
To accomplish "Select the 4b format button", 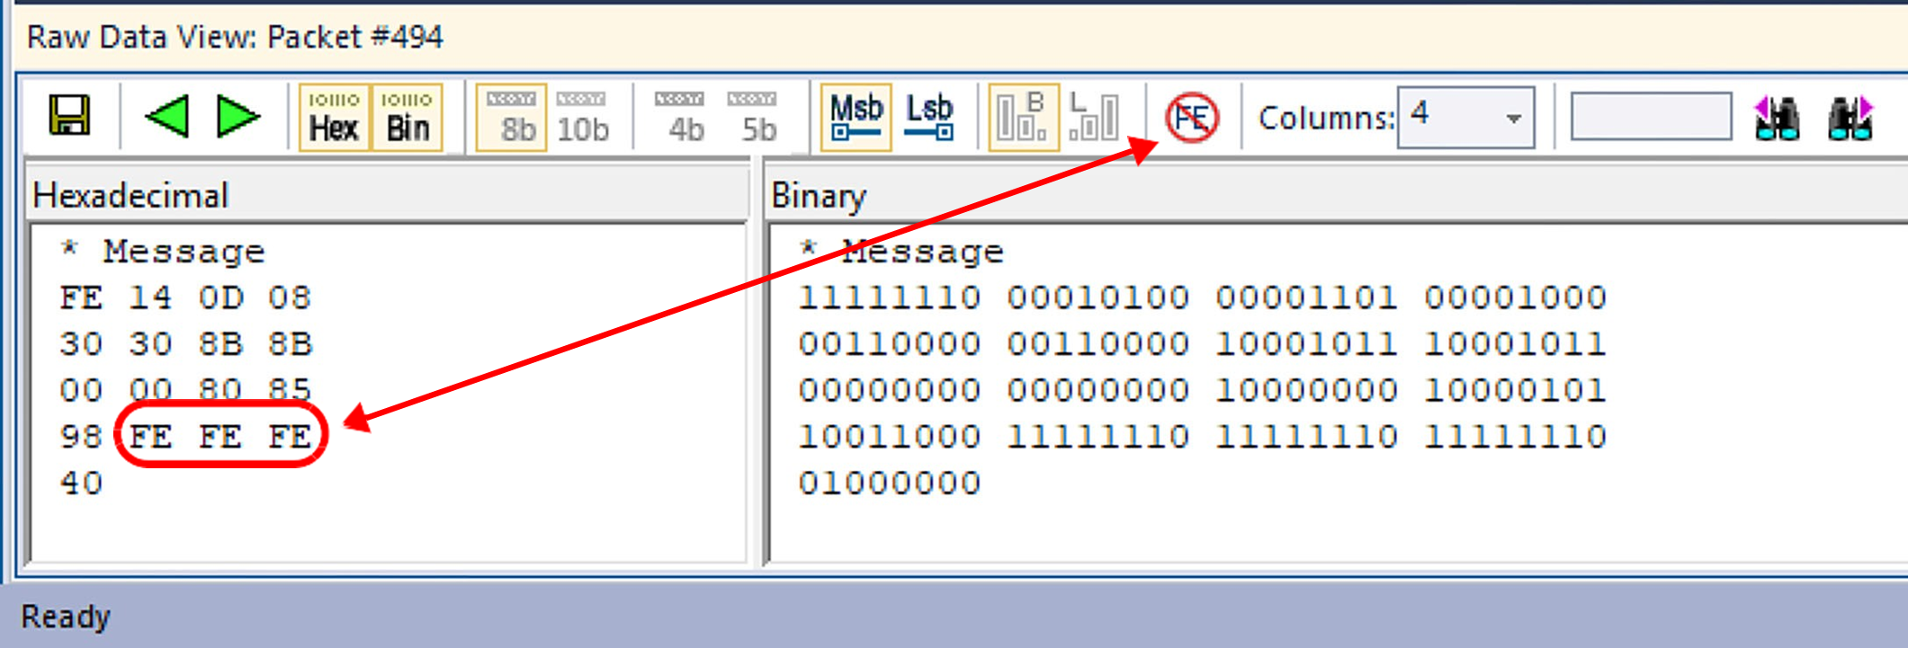I will [x=680, y=118].
